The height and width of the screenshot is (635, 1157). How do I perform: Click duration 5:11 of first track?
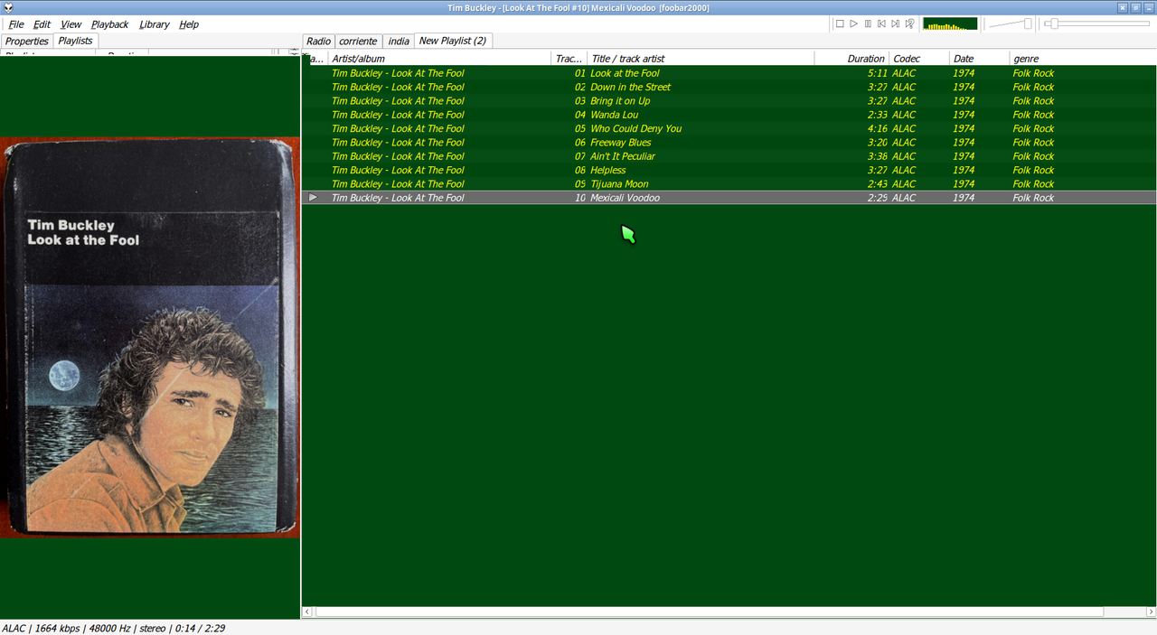click(877, 73)
